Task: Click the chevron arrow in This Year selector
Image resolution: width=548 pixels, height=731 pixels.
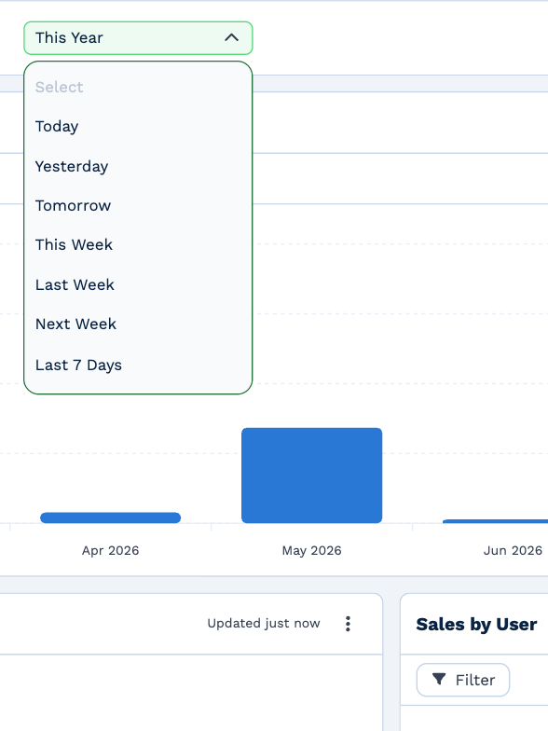Action: pos(231,37)
